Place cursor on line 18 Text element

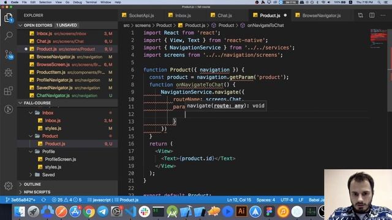tap(198, 158)
